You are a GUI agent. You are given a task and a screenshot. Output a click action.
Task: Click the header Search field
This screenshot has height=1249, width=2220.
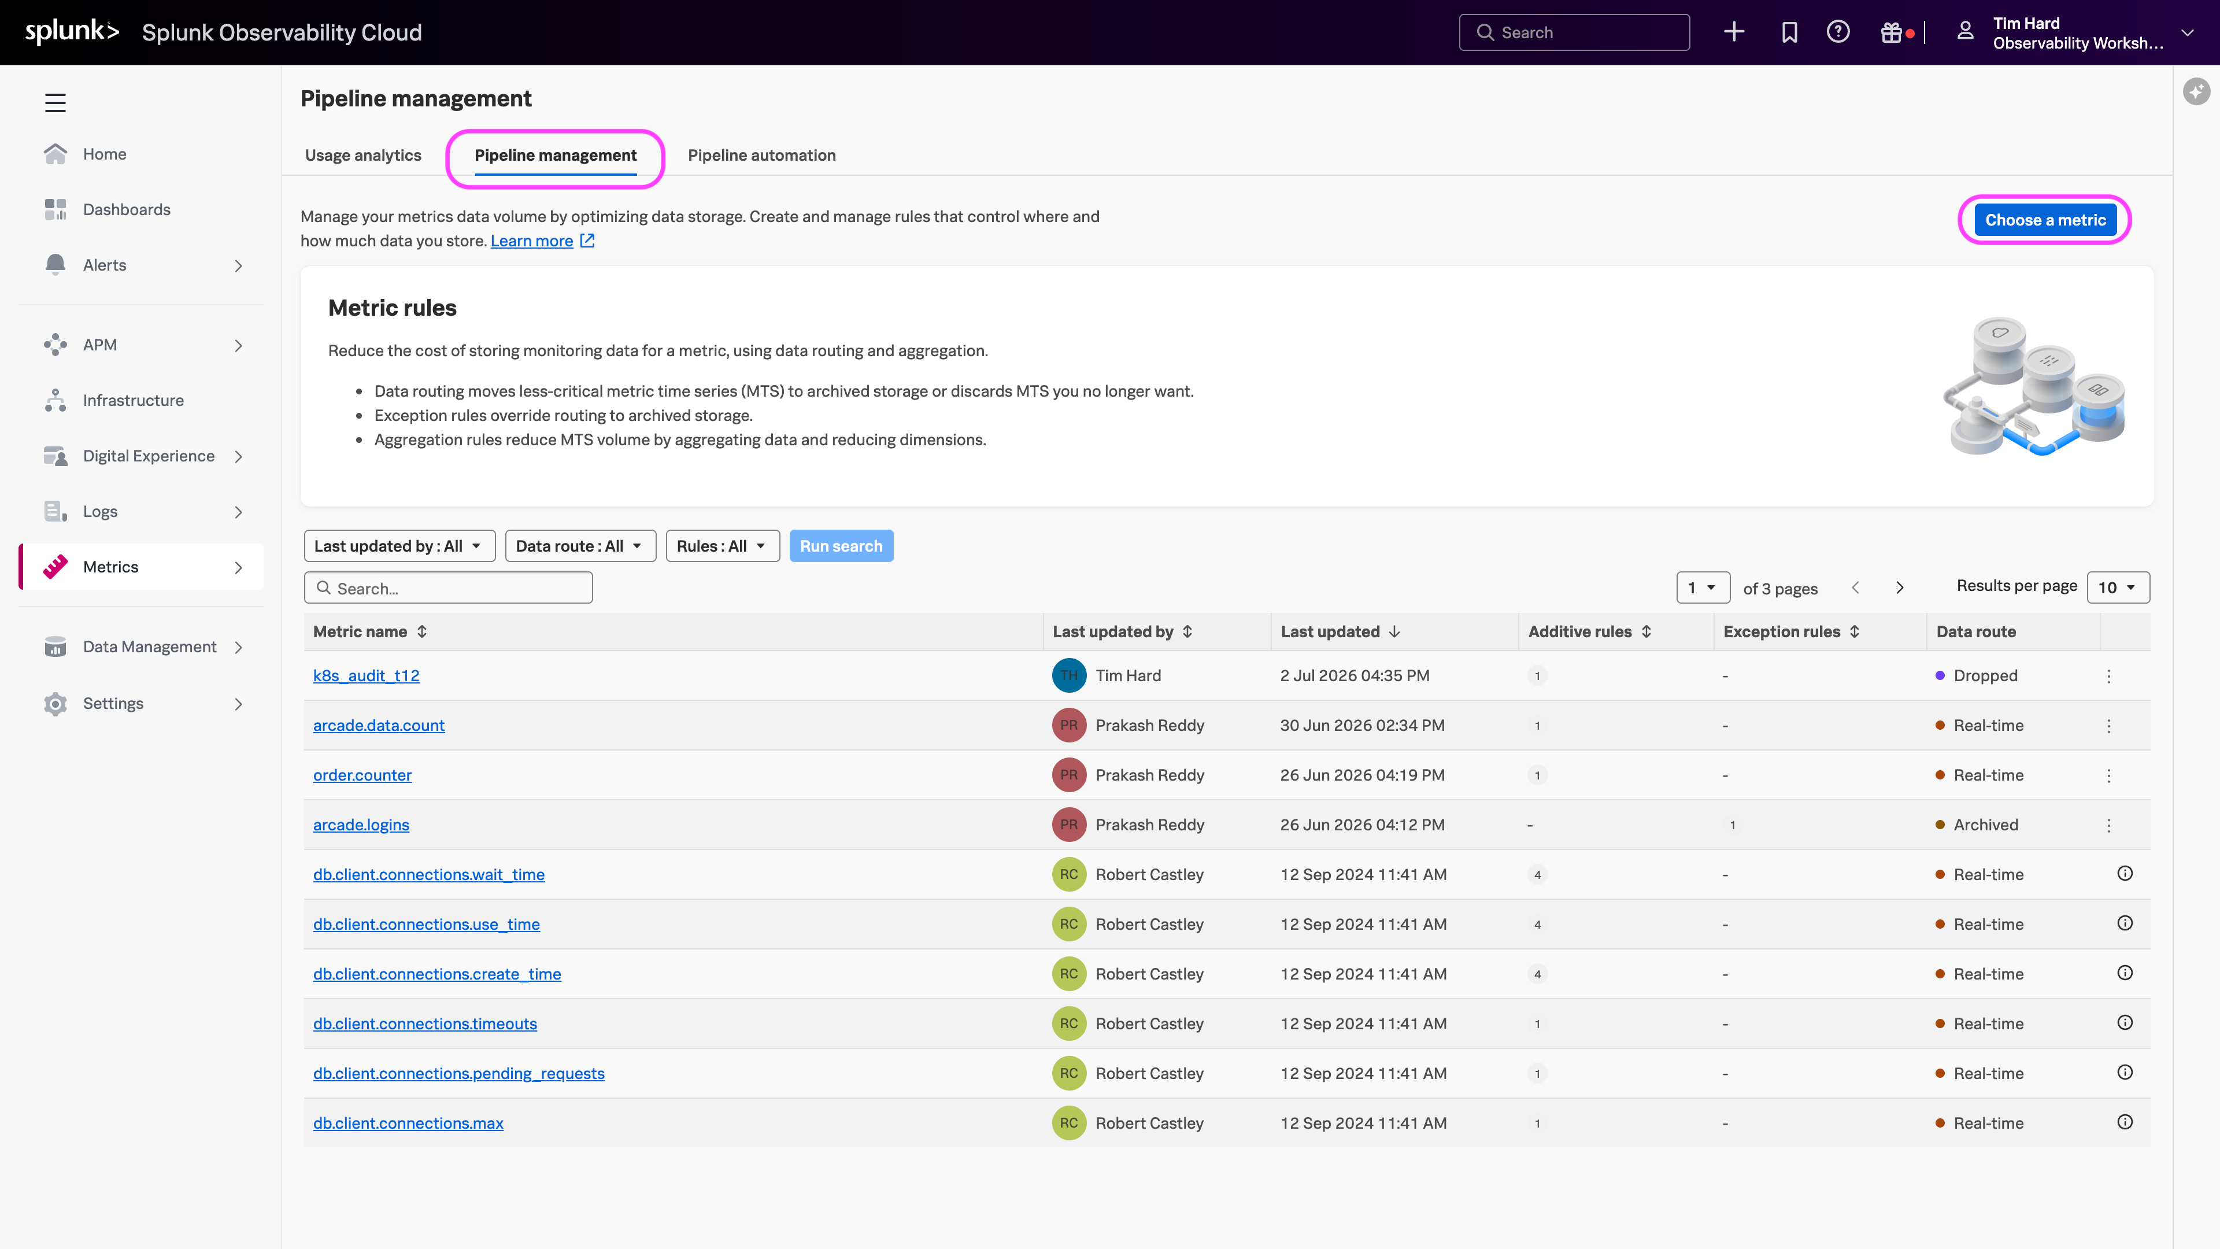(x=1574, y=32)
